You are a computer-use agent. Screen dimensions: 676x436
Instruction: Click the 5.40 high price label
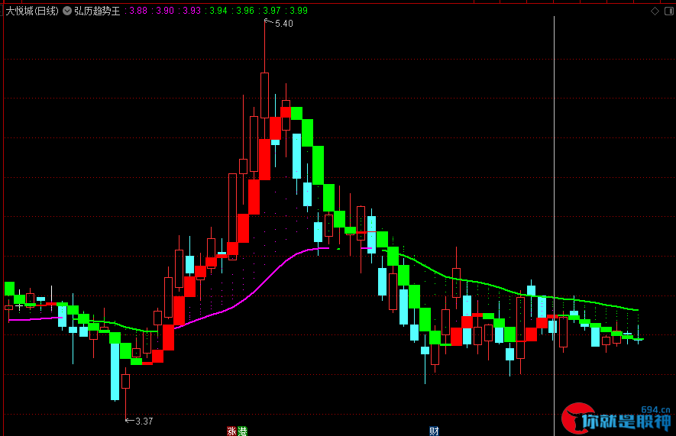tap(283, 24)
